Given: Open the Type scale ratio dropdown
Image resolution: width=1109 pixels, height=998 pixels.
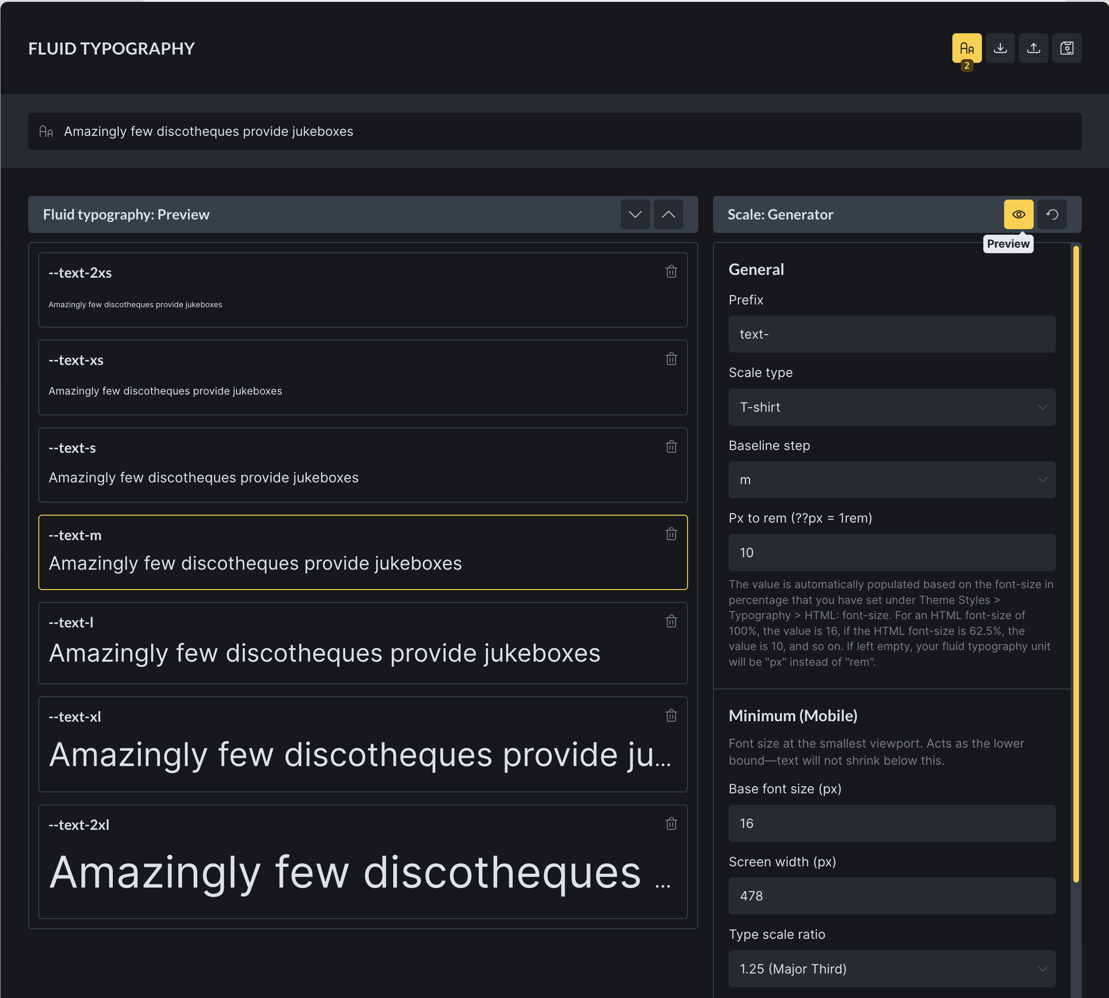Looking at the screenshot, I should click(x=891, y=969).
